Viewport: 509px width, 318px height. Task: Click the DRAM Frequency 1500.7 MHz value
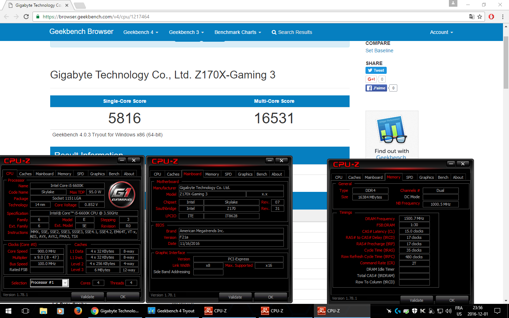(x=414, y=218)
